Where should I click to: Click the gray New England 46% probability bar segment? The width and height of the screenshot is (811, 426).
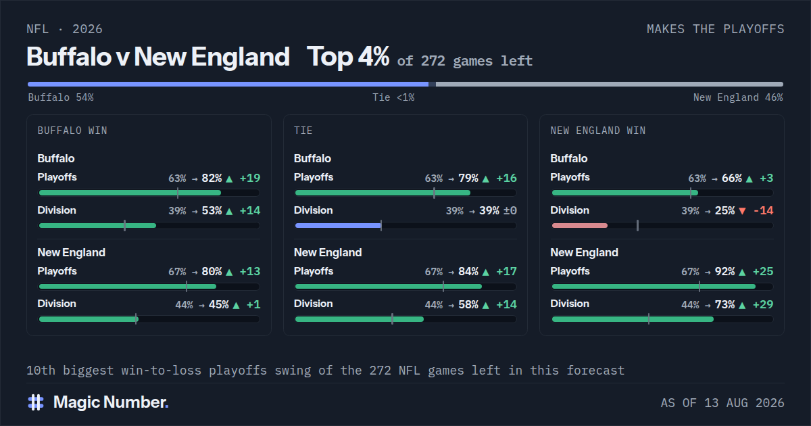click(x=610, y=85)
